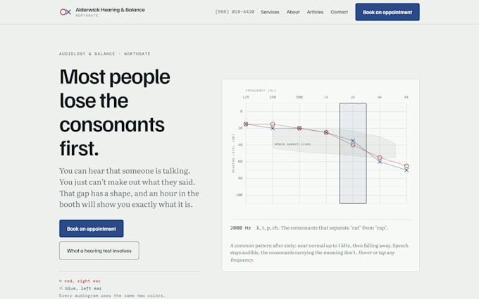The width and height of the screenshot is (479, 299).
Task: Select the red circle marker at 4k
Action: (x=380, y=158)
